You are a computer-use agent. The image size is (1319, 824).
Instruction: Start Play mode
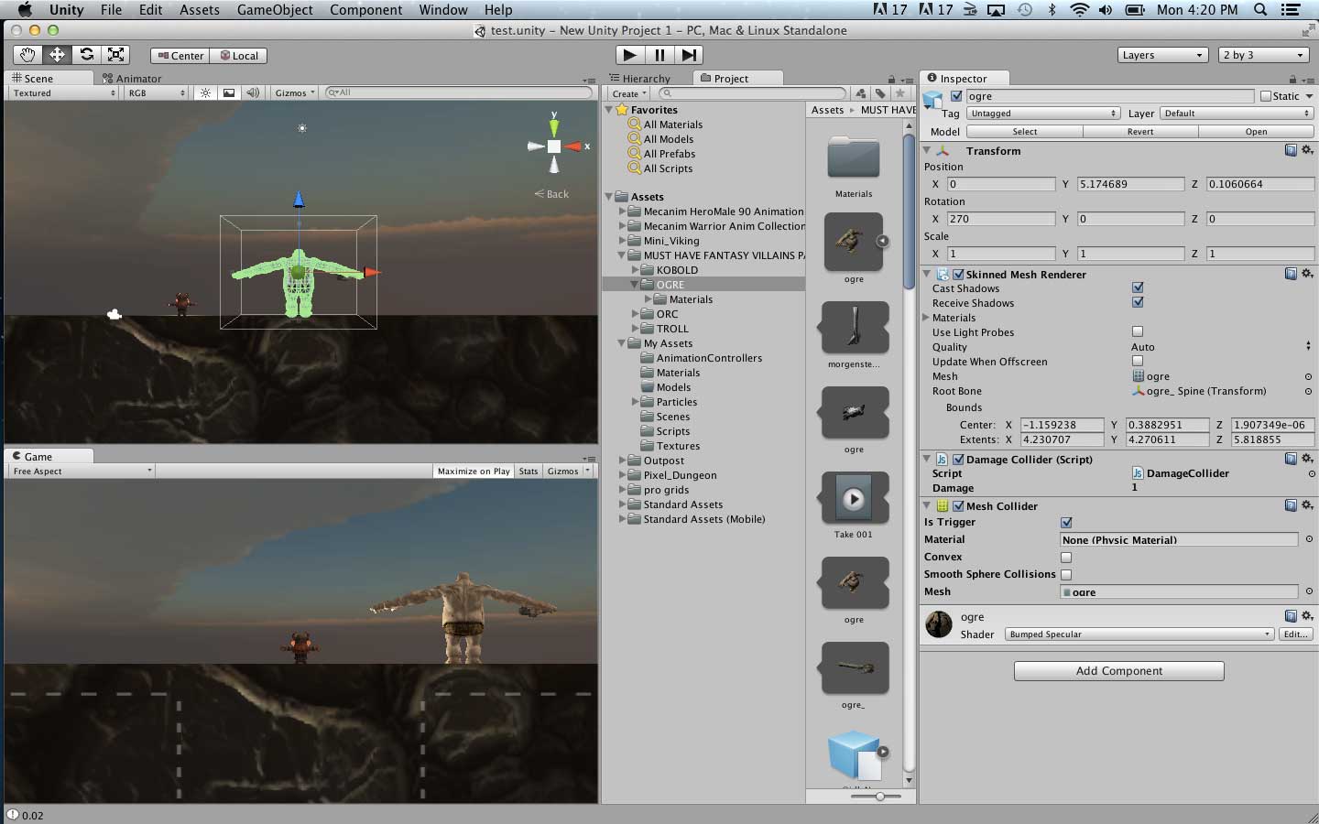pyautogui.click(x=629, y=55)
